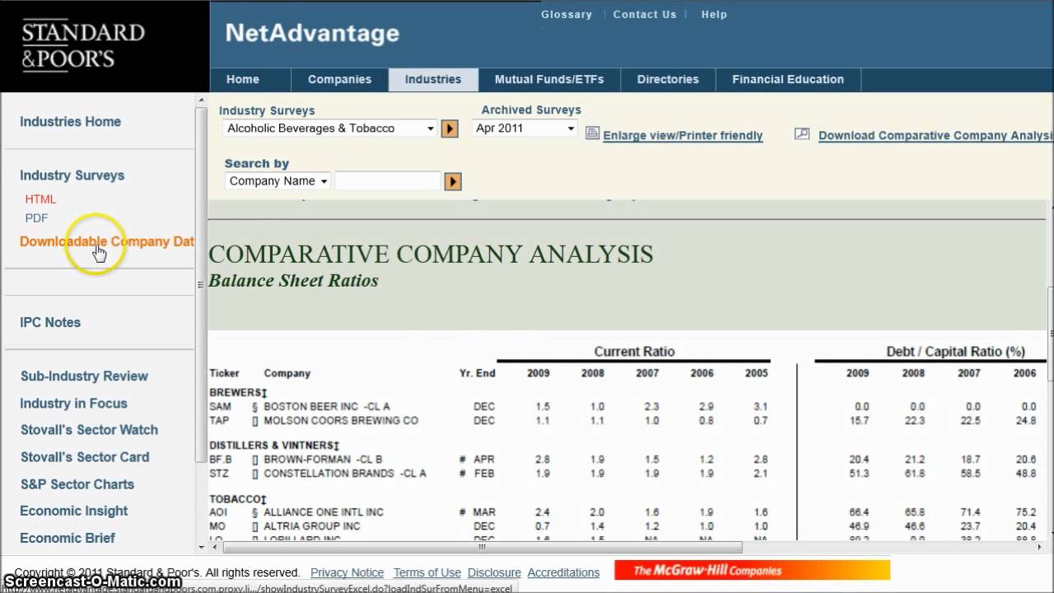Screen dimensions: 1054x593
Task: Click CONSTELLATION BRANDS -CL A company name
Action: [x=345, y=474]
